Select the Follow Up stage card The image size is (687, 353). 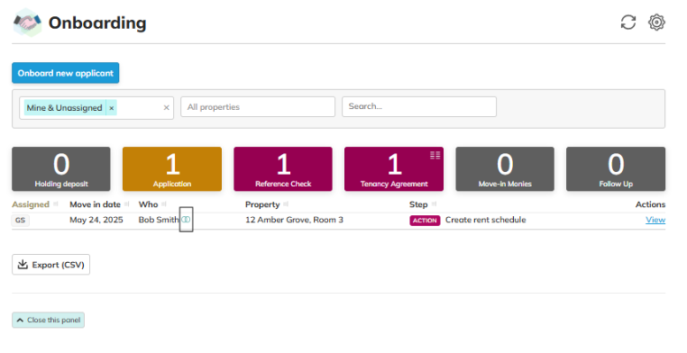pyautogui.click(x=616, y=169)
